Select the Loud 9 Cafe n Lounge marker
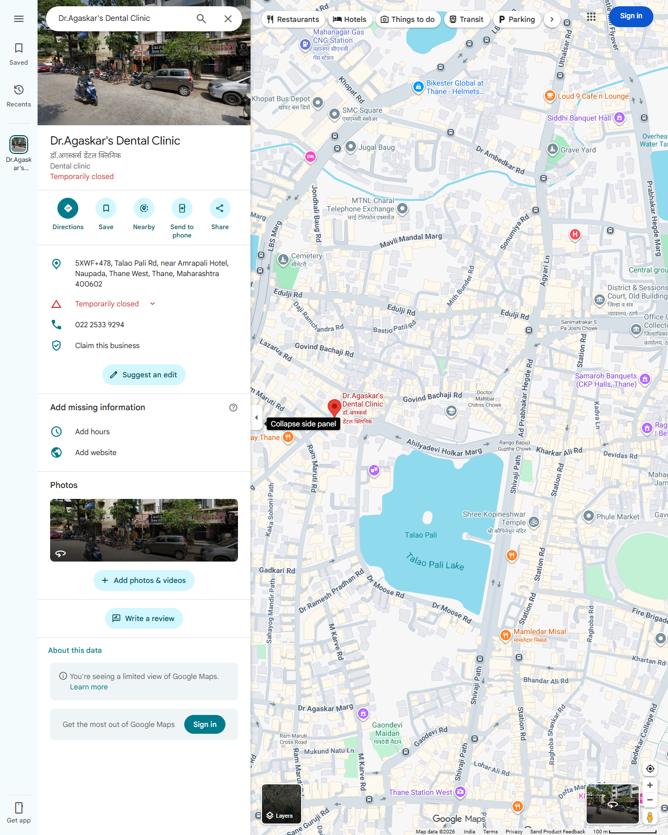 550,96
